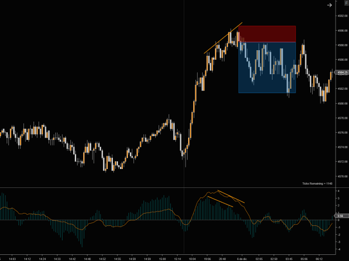Screen dimensions: 349x261
Task: Click the 14:48 time axis label
Action: click(88, 259)
